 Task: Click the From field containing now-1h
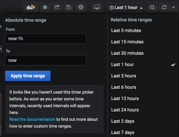(46, 39)
